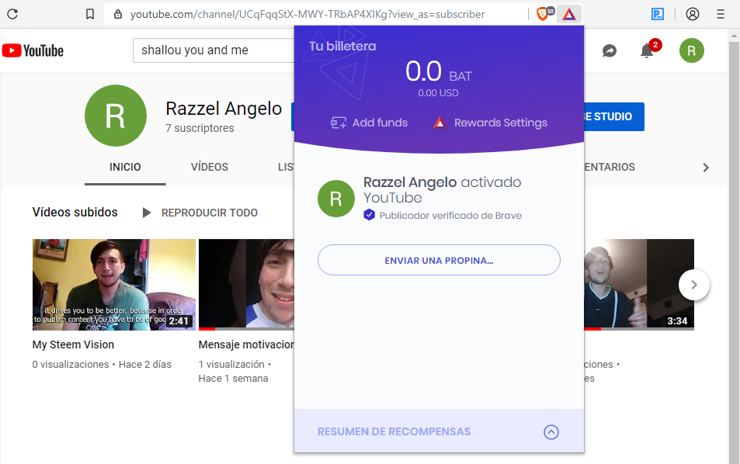
Task: Click the Brave Rewards BAT triangle icon
Action: click(x=569, y=14)
